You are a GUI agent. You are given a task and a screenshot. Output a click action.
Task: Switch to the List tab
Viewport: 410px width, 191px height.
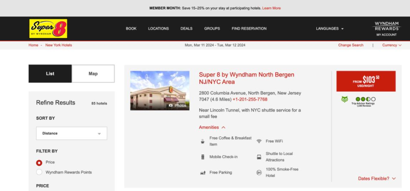[50, 74]
